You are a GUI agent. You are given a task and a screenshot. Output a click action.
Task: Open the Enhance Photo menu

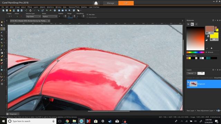click(x=74, y=7)
